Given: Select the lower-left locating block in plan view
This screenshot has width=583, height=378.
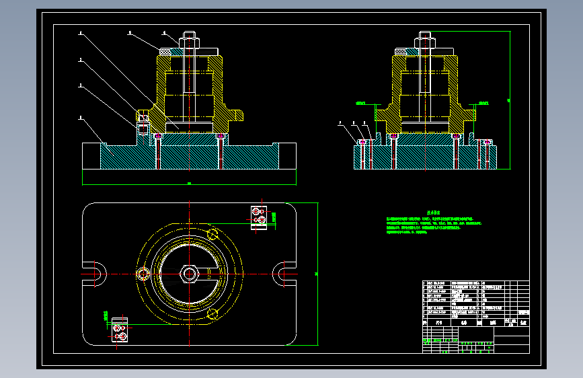Looking at the screenshot, I should pyautogui.click(x=120, y=330).
